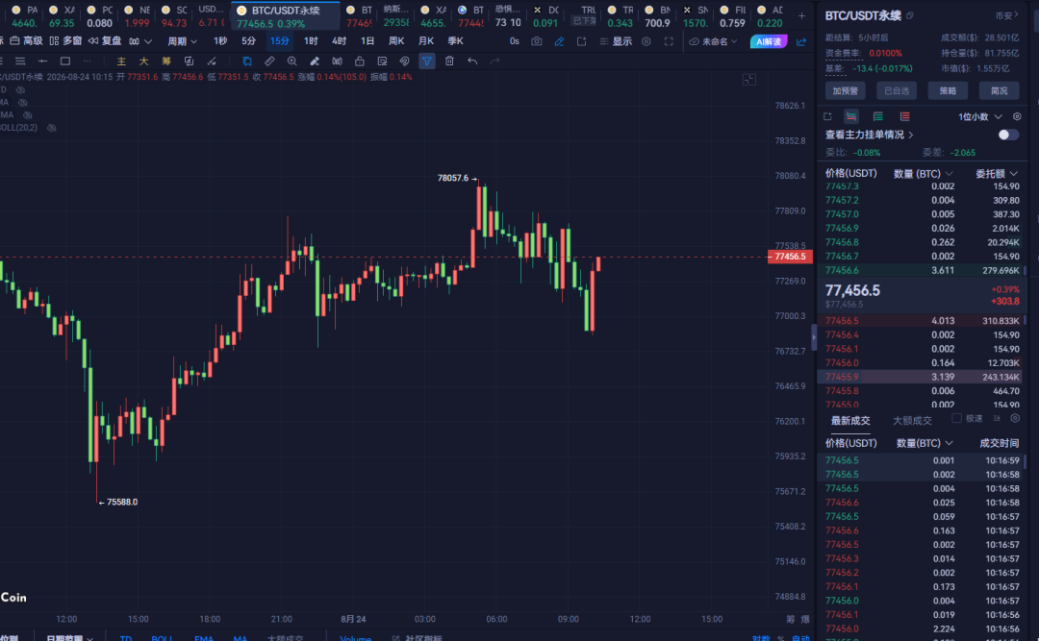Select the rectangle drawing tool
Viewport: 1039px width, 641px height.
(65, 61)
